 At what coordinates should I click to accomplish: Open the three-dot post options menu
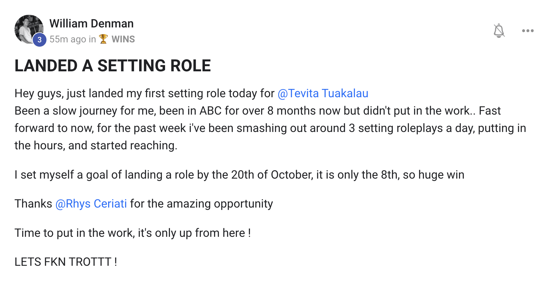tap(528, 30)
